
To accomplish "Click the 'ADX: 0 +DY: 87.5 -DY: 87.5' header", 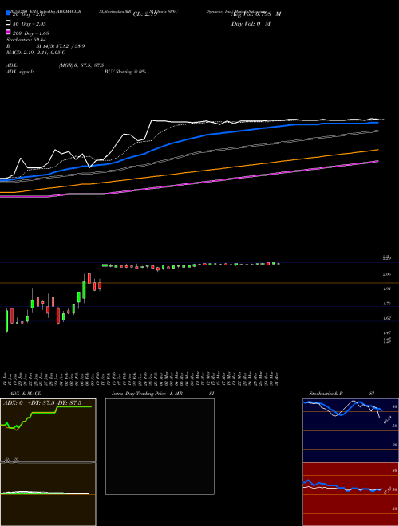I will [42, 403].
